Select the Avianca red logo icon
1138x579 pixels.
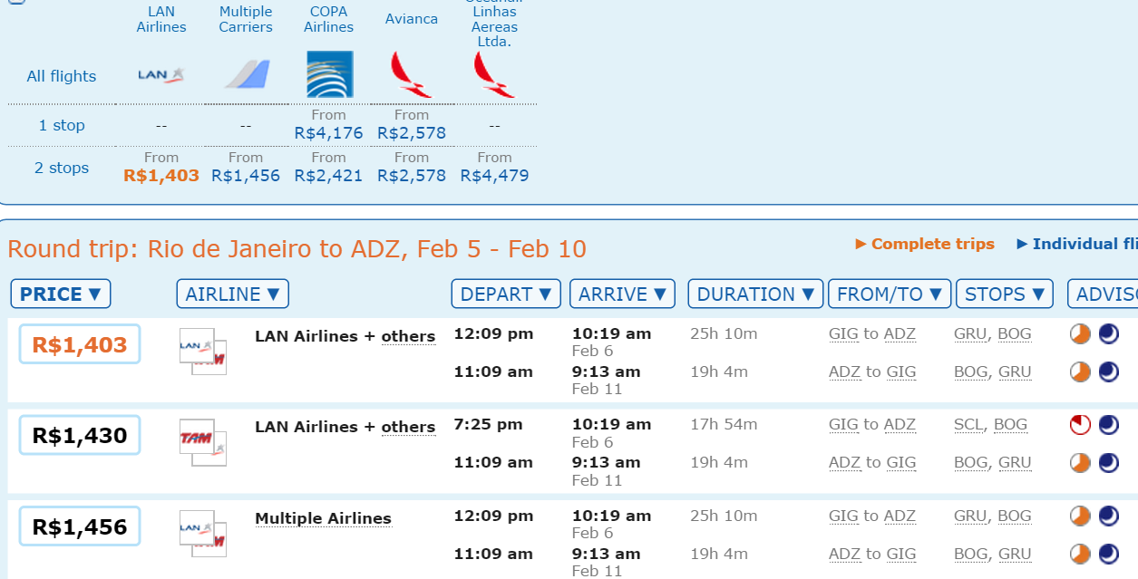click(x=412, y=74)
